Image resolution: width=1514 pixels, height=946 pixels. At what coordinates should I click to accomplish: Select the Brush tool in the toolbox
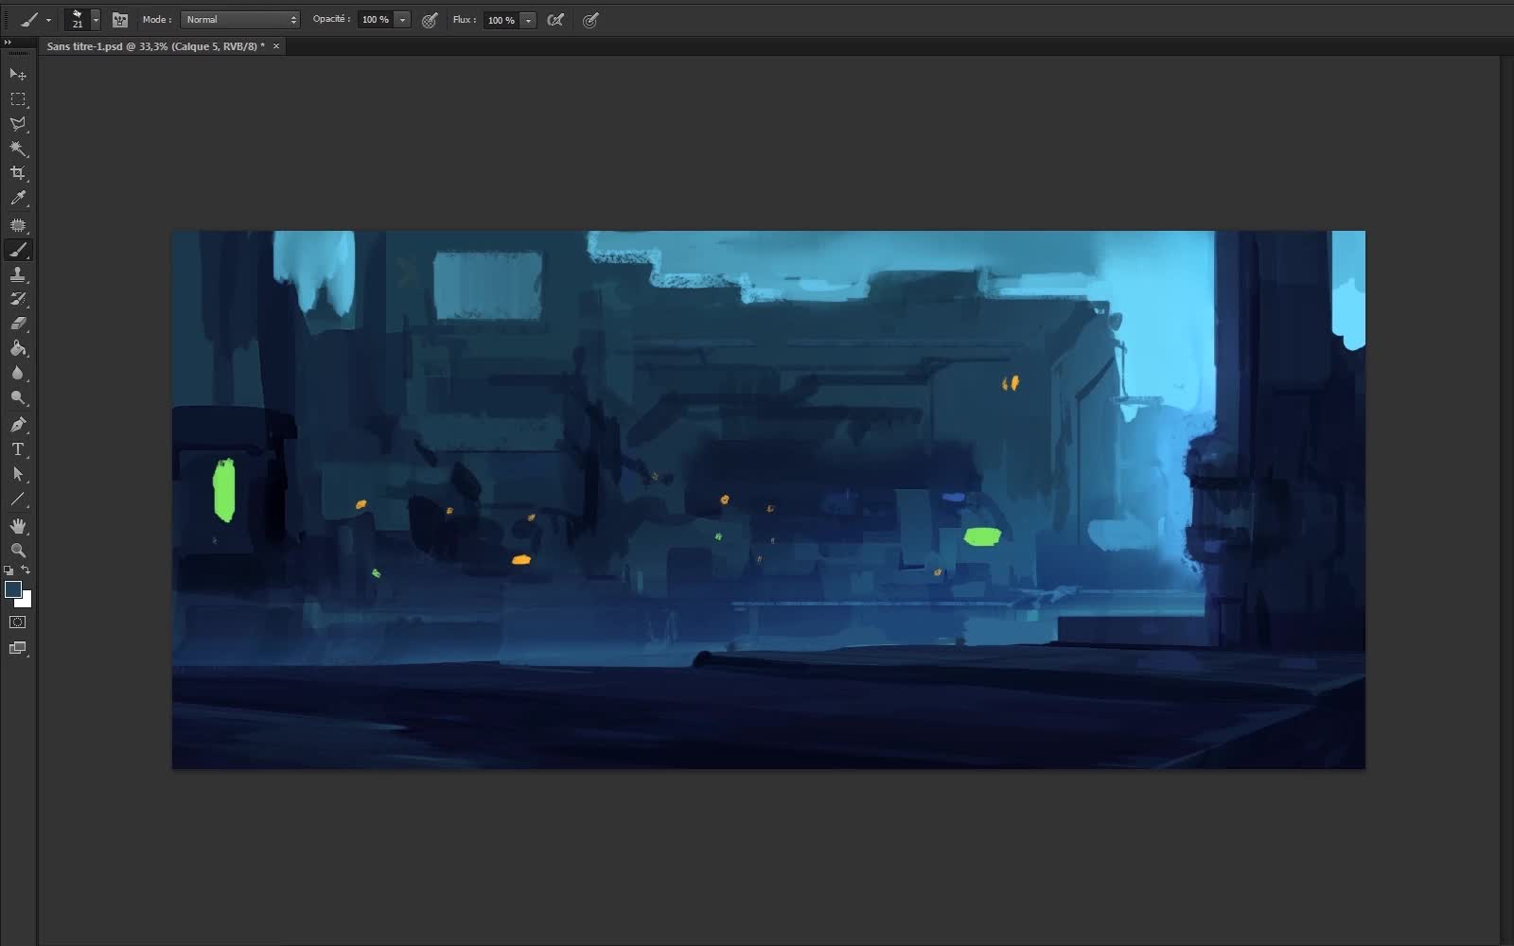[18, 250]
